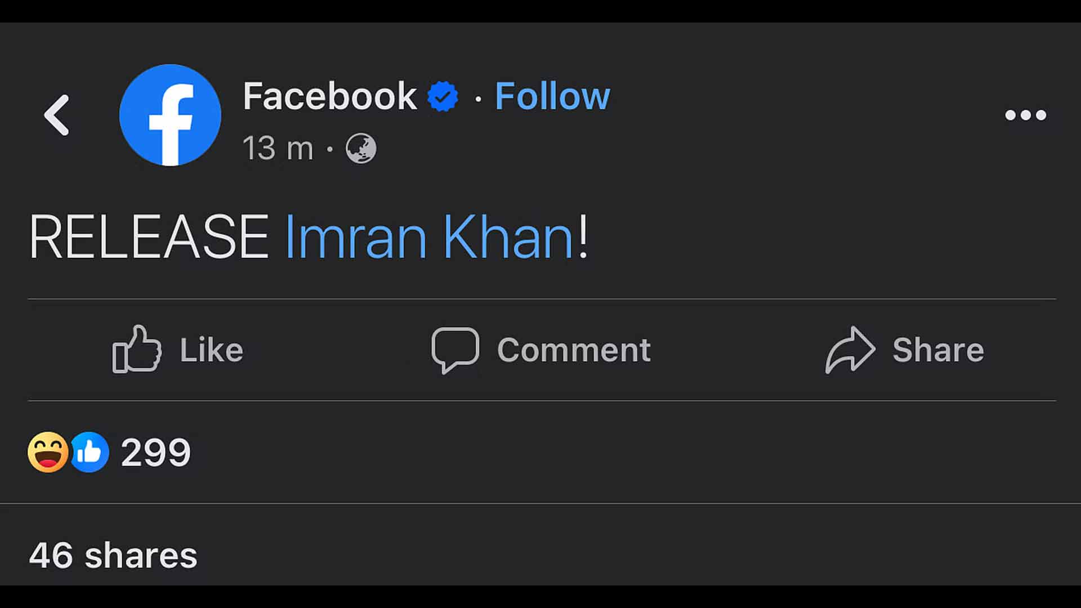Screen dimensions: 1081x608
Task: Click the Comment speech bubble icon
Action: pyautogui.click(x=455, y=349)
